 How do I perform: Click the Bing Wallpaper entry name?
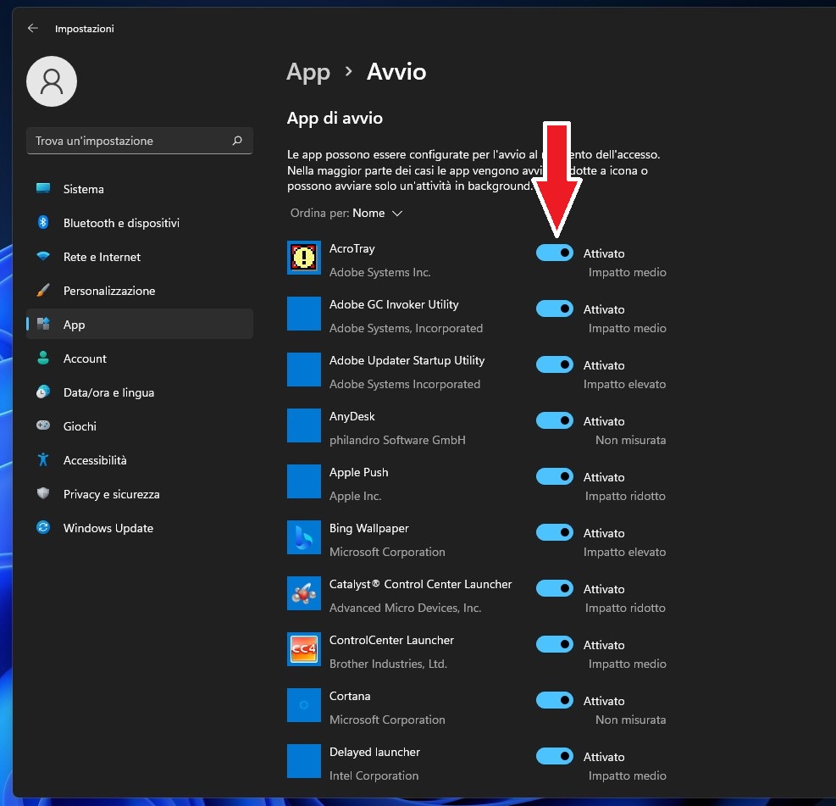pyautogui.click(x=369, y=528)
